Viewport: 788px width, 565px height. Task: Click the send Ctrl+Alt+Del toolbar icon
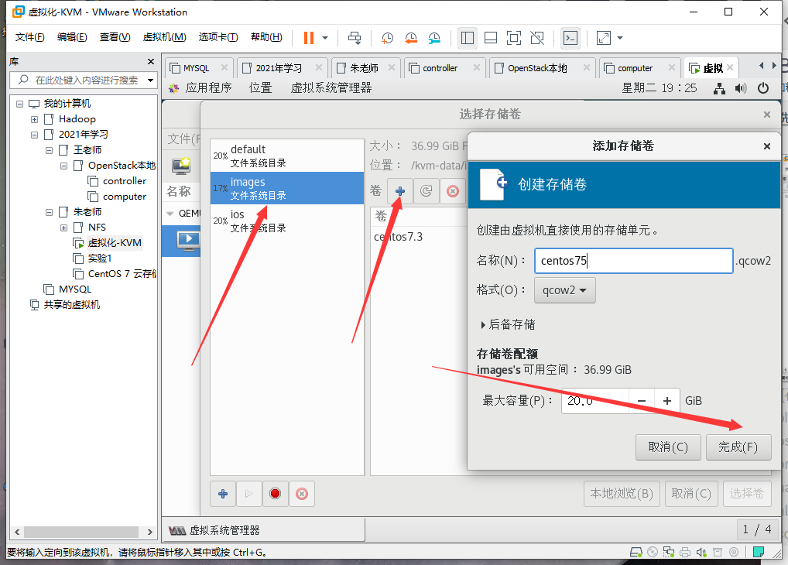tap(355, 38)
